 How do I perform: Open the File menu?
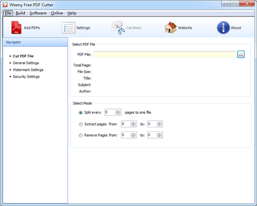[8, 13]
